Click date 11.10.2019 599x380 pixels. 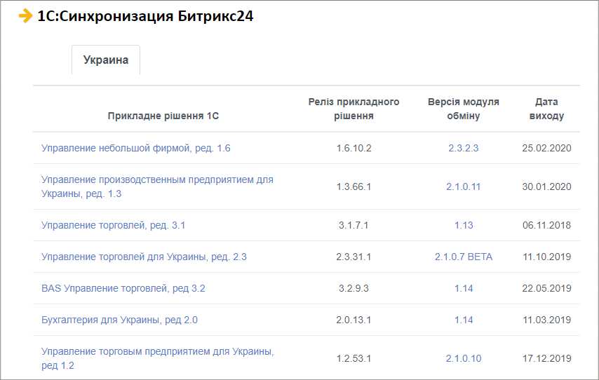546,257
